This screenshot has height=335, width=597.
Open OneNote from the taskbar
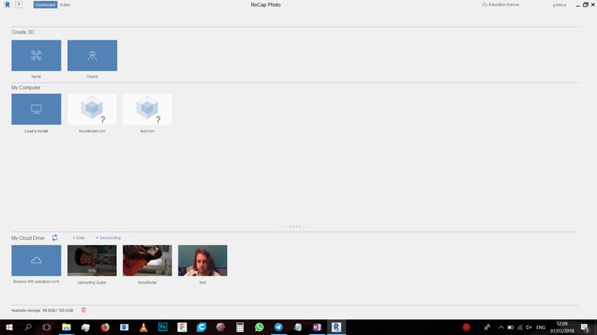pos(317,327)
